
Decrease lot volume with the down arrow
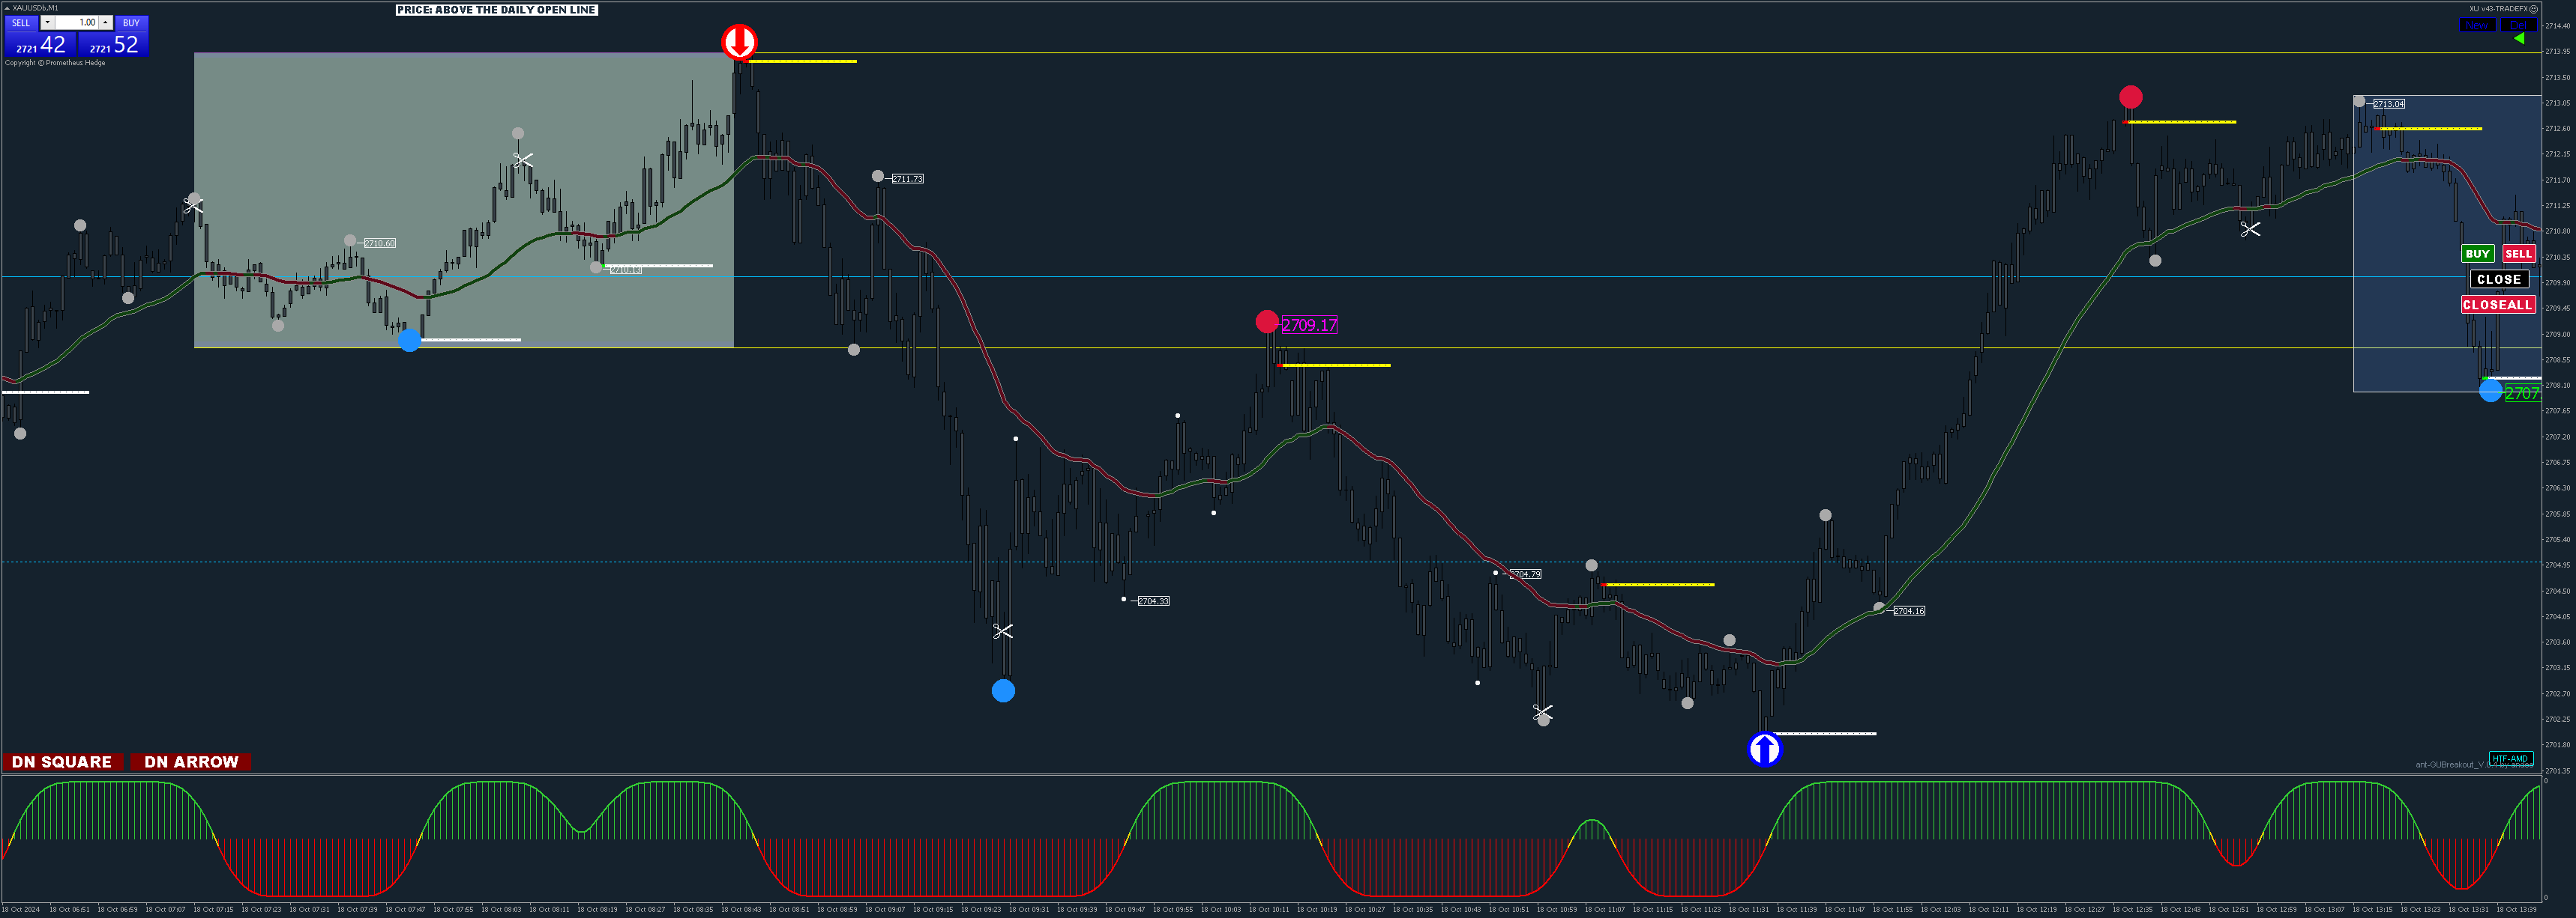47,22
